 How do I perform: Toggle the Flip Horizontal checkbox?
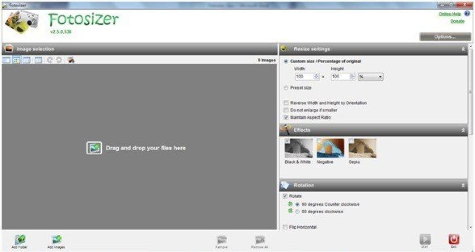(x=285, y=227)
